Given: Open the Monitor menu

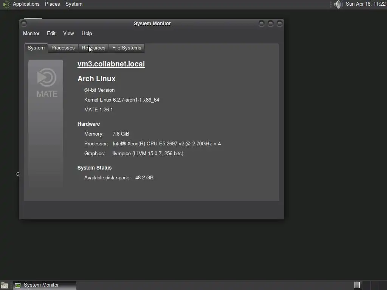Looking at the screenshot, I should click(31, 33).
